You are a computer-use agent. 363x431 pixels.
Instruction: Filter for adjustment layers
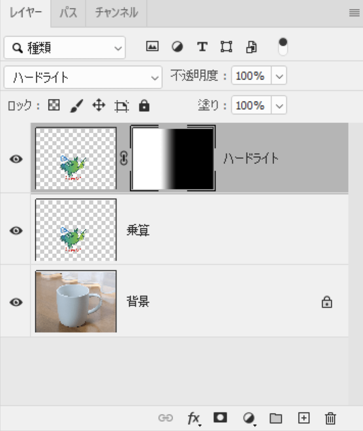pyautogui.click(x=177, y=46)
